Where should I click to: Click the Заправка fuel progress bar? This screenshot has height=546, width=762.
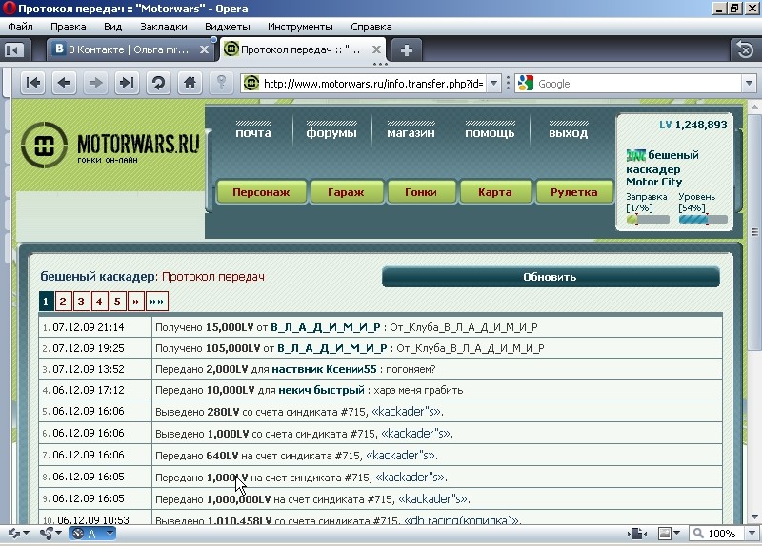648,220
